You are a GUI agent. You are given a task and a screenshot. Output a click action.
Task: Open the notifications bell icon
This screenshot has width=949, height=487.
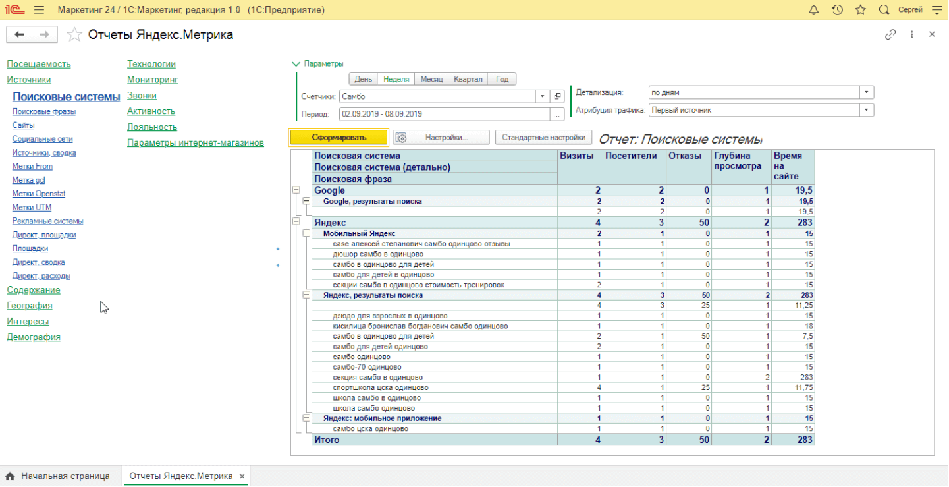point(813,10)
